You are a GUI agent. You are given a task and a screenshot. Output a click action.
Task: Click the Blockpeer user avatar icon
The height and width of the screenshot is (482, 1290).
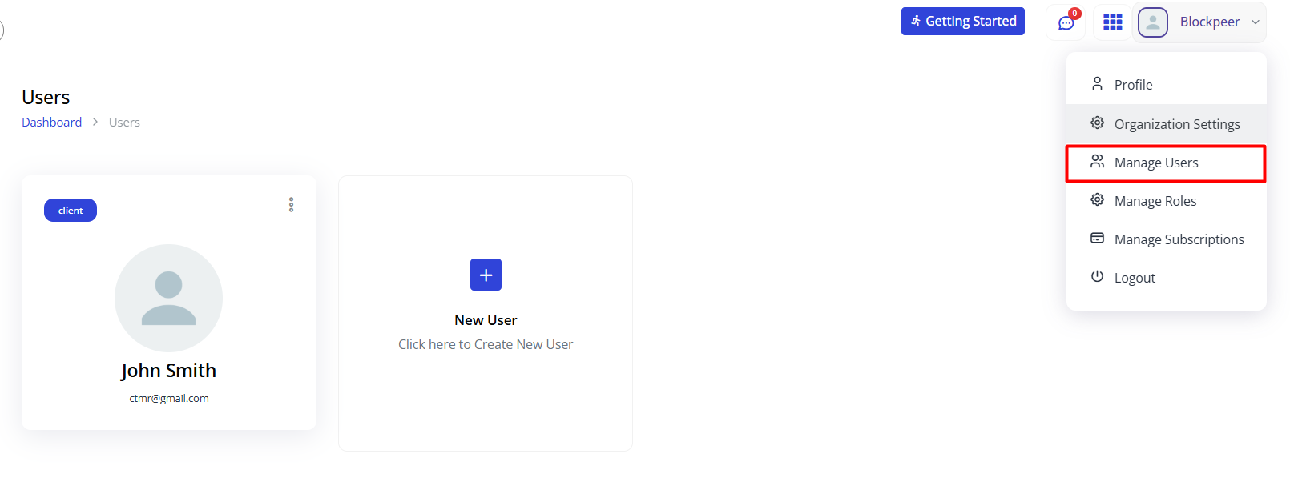pos(1152,22)
